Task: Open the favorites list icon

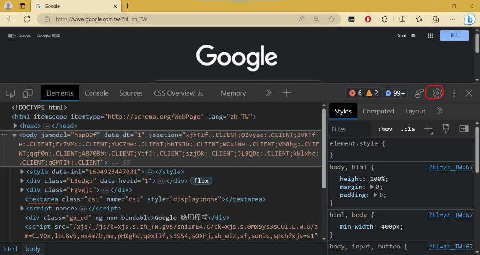Action: (x=419, y=19)
